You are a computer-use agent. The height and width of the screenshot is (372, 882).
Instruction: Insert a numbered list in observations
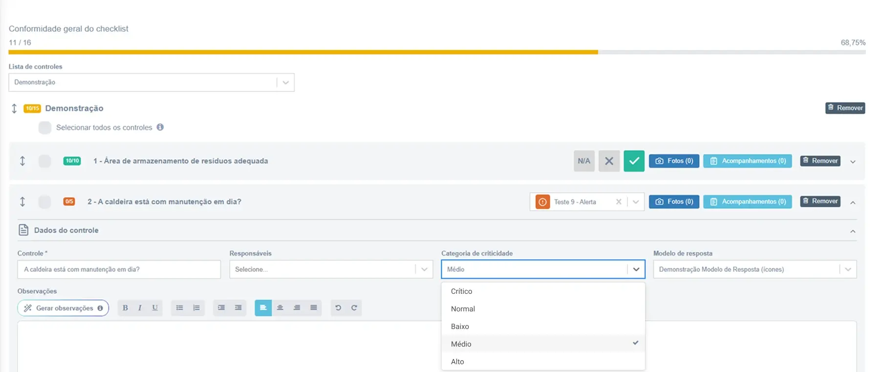tap(196, 307)
